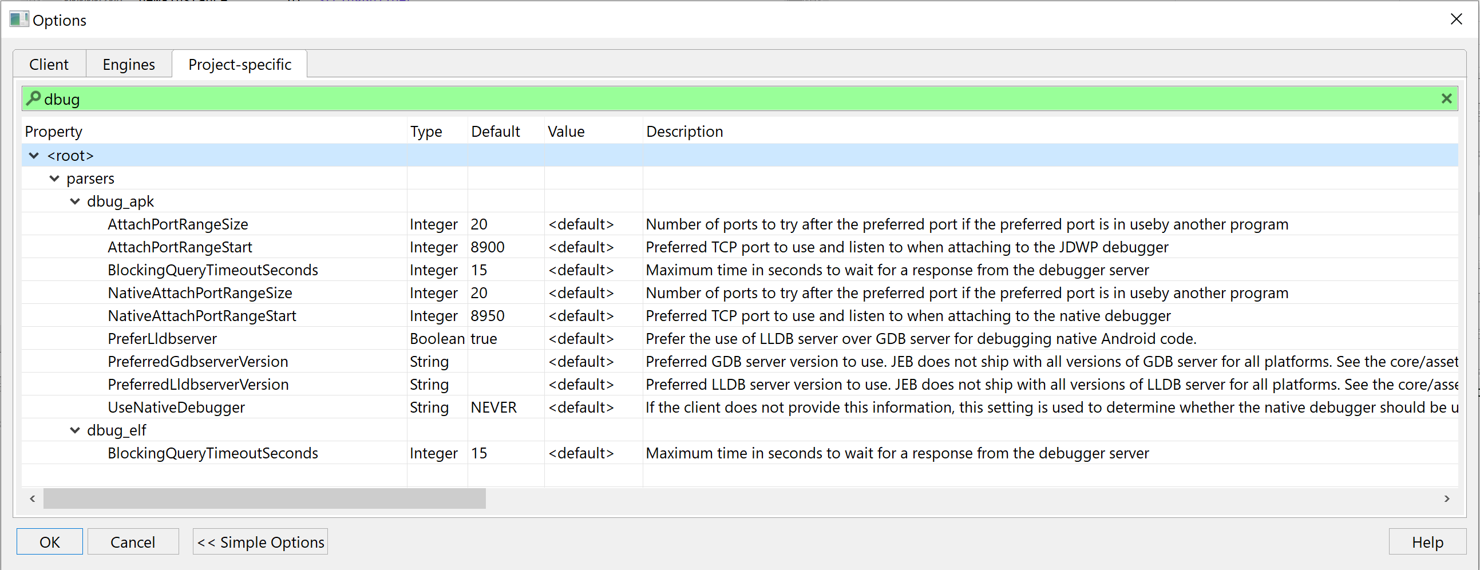Click the Options dialog title icon
The image size is (1480, 570).
19,19
